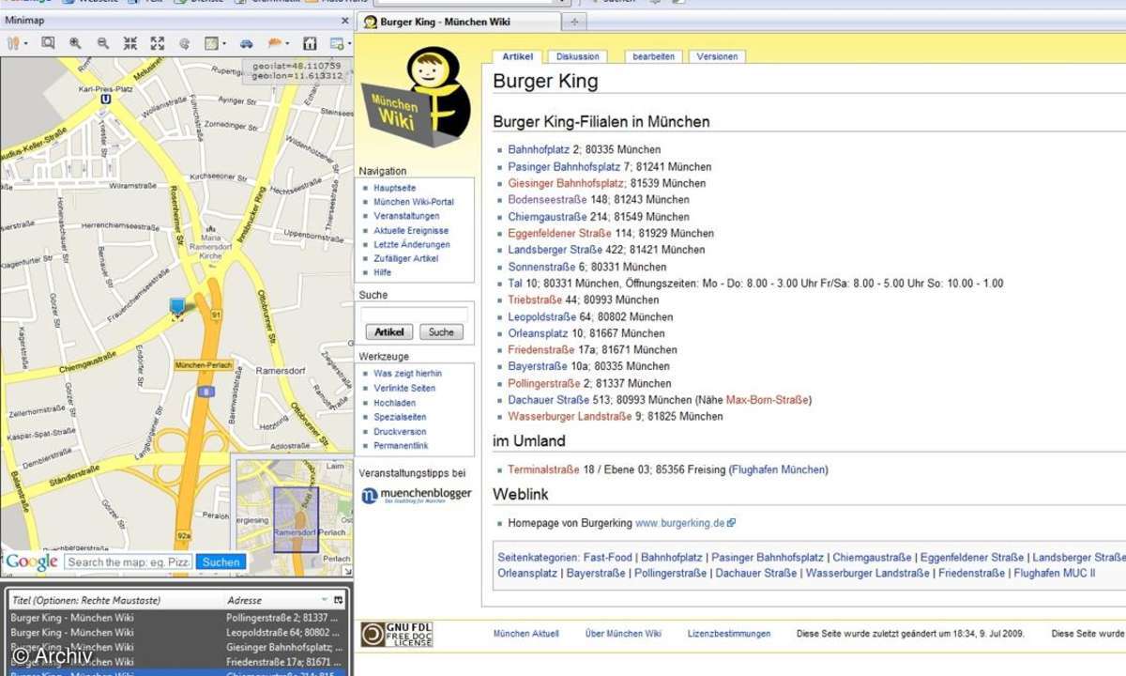
Task: Click the inward-arrows shrink map icon
Action: 129,43
